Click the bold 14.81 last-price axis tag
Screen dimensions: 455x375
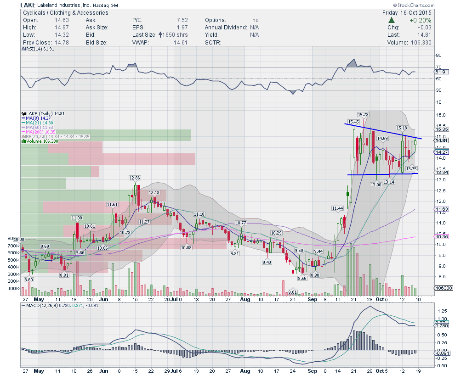442,140
